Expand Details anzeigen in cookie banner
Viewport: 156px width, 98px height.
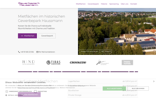15,95
